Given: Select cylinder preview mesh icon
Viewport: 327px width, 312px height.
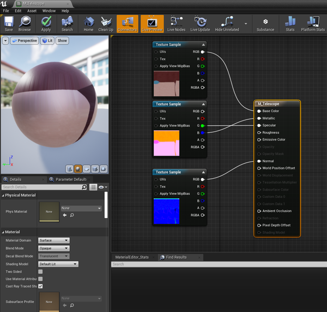Looking at the screenshot, I should pyautogui.click(x=70, y=169).
